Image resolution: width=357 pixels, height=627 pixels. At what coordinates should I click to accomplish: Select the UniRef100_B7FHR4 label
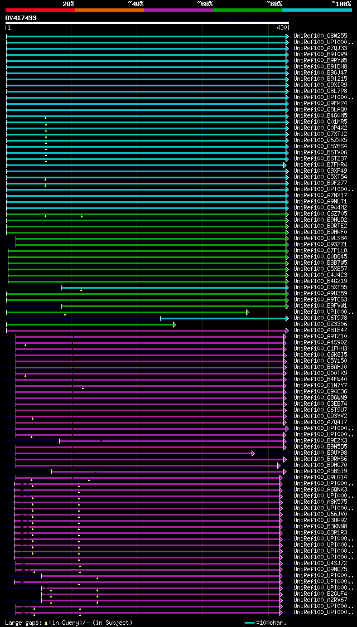point(320,165)
